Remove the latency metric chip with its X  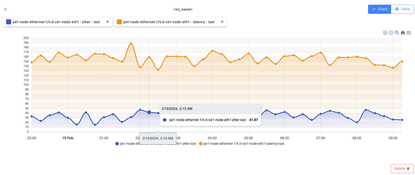point(222,21)
